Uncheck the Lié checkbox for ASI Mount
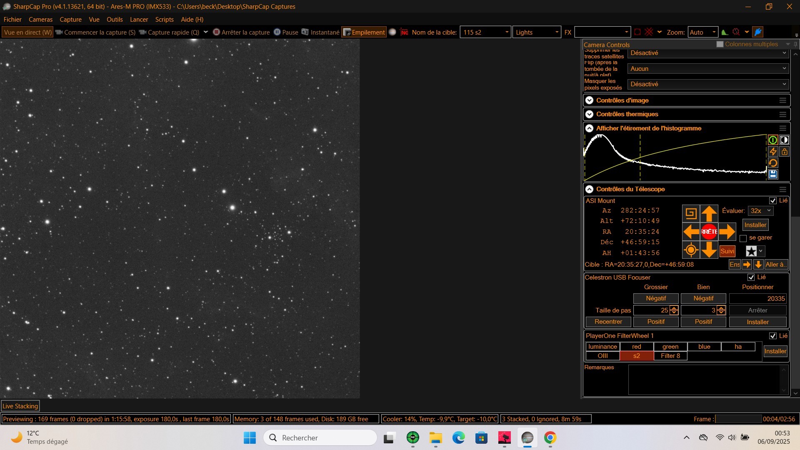This screenshot has width=800, height=450. 773,201
